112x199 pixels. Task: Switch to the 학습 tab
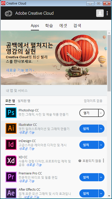point(49,26)
